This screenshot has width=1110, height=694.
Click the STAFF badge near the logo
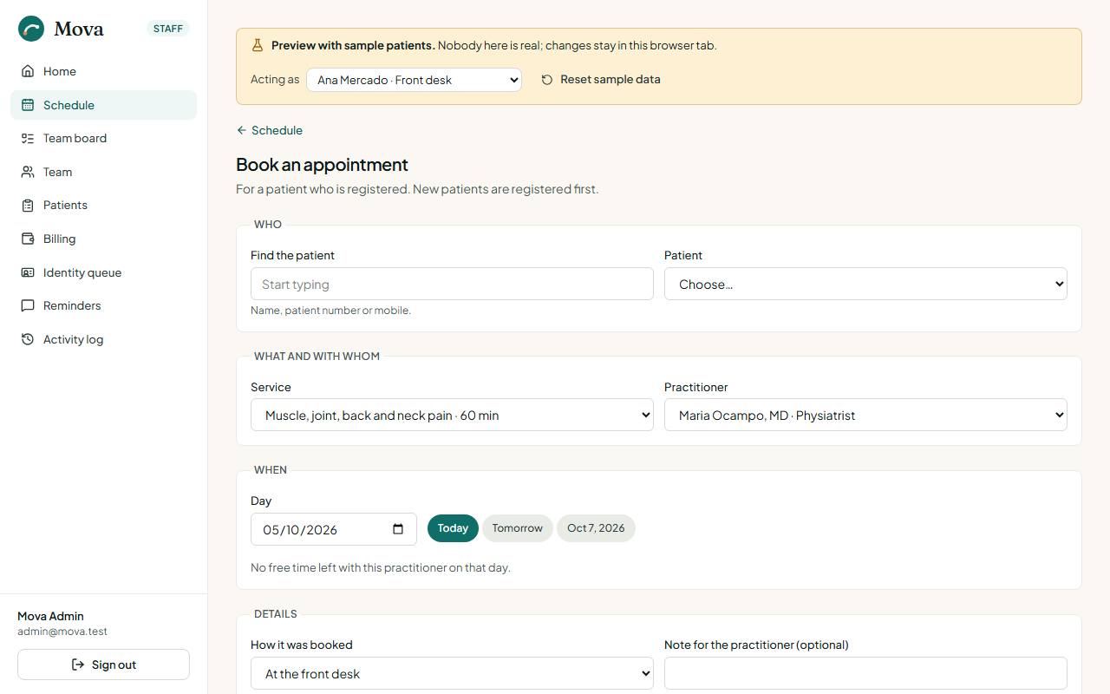coord(168,29)
